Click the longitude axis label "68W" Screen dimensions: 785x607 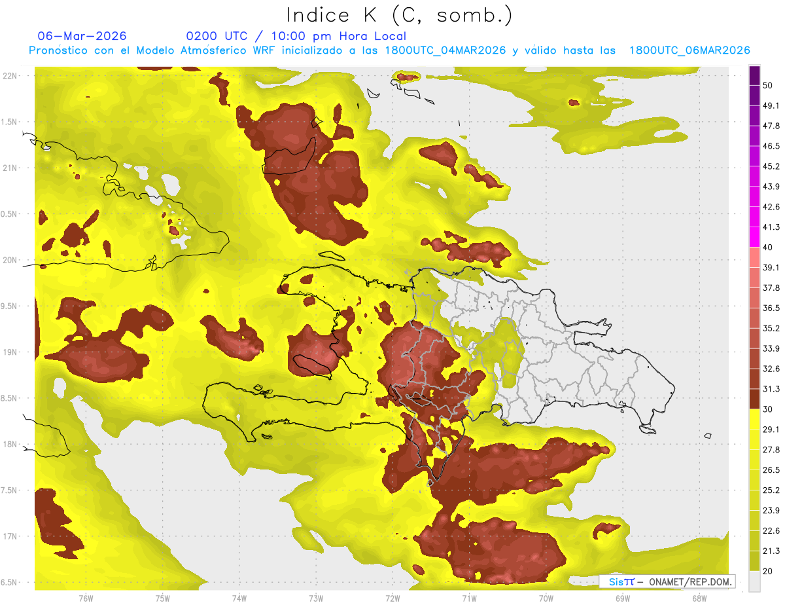tap(699, 598)
